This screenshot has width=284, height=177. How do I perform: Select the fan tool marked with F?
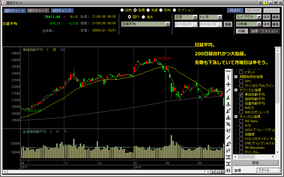click(228, 111)
